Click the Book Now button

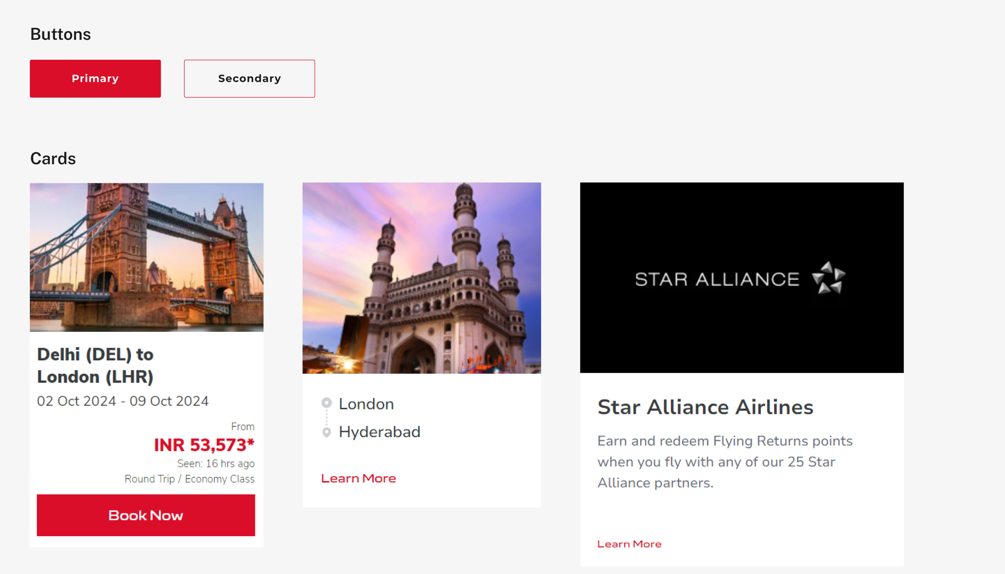click(146, 515)
